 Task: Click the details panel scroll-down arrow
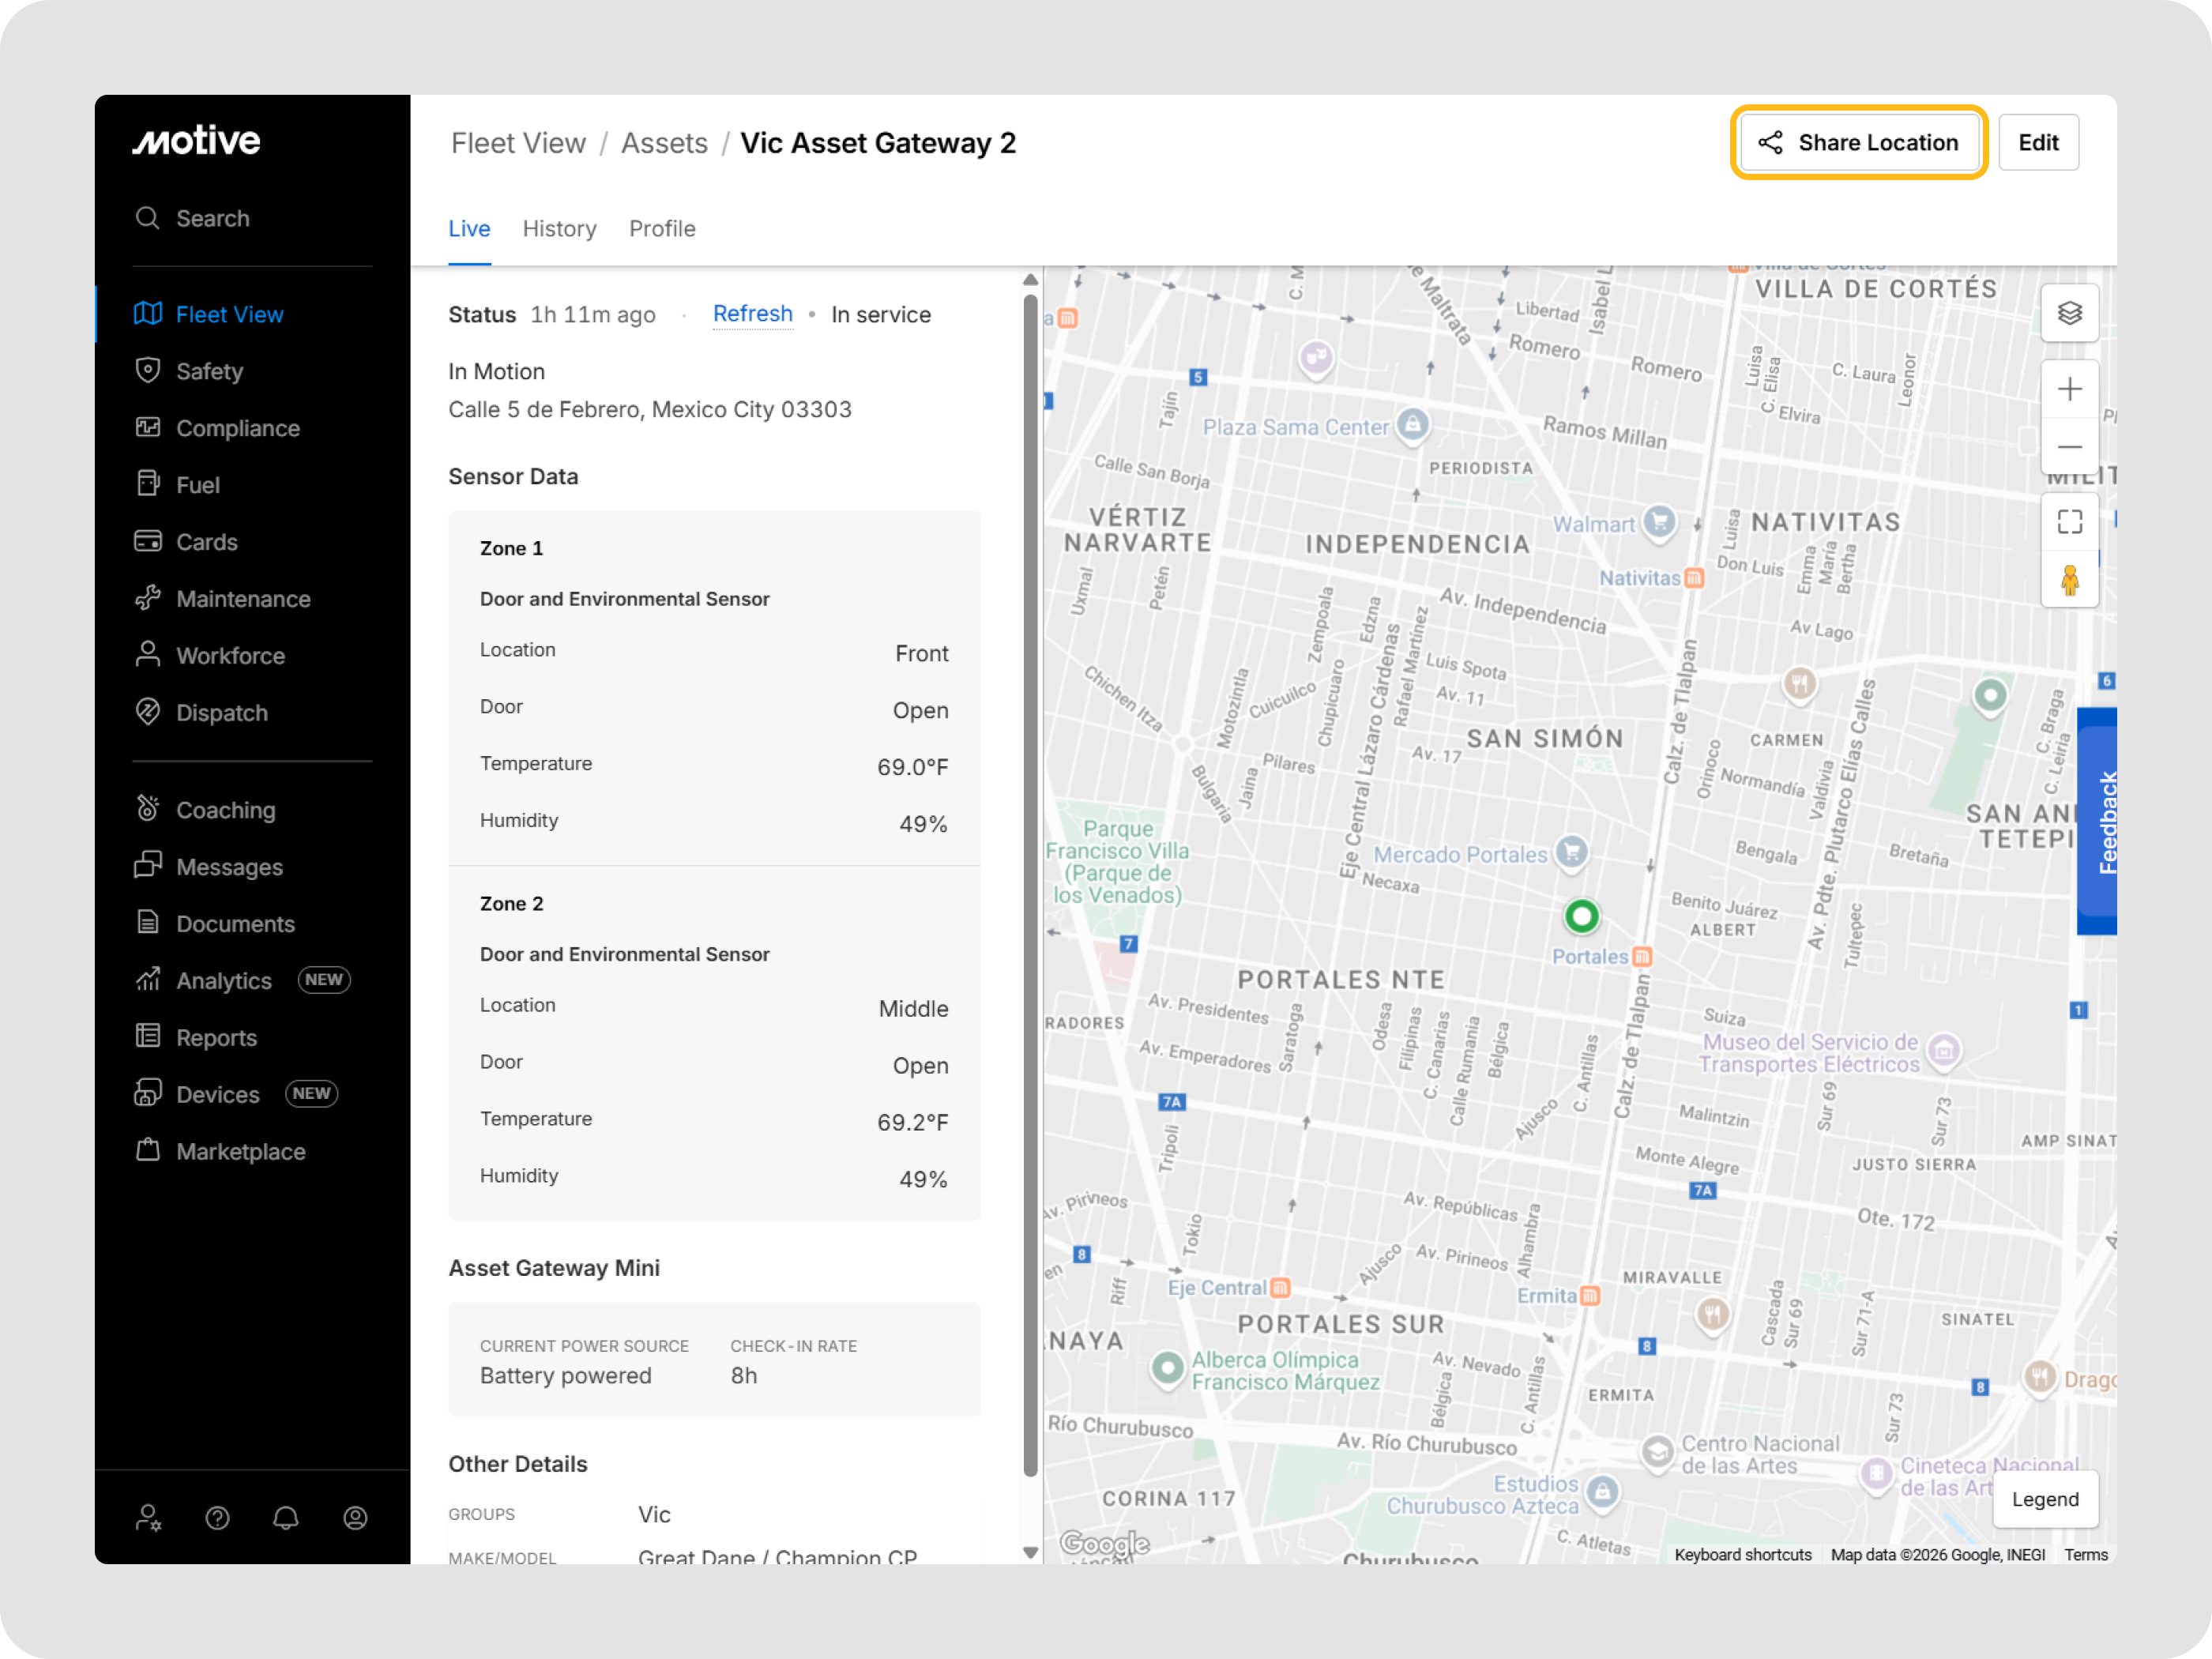tap(1030, 1552)
